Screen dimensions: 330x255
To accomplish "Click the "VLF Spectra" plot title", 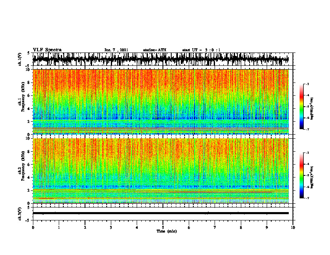I will tap(47, 50).
